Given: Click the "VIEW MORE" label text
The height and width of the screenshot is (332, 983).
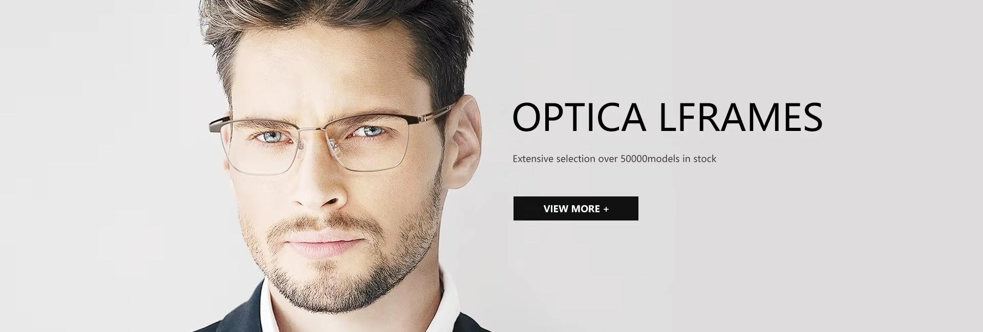Looking at the screenshot, I should point(571,209).
